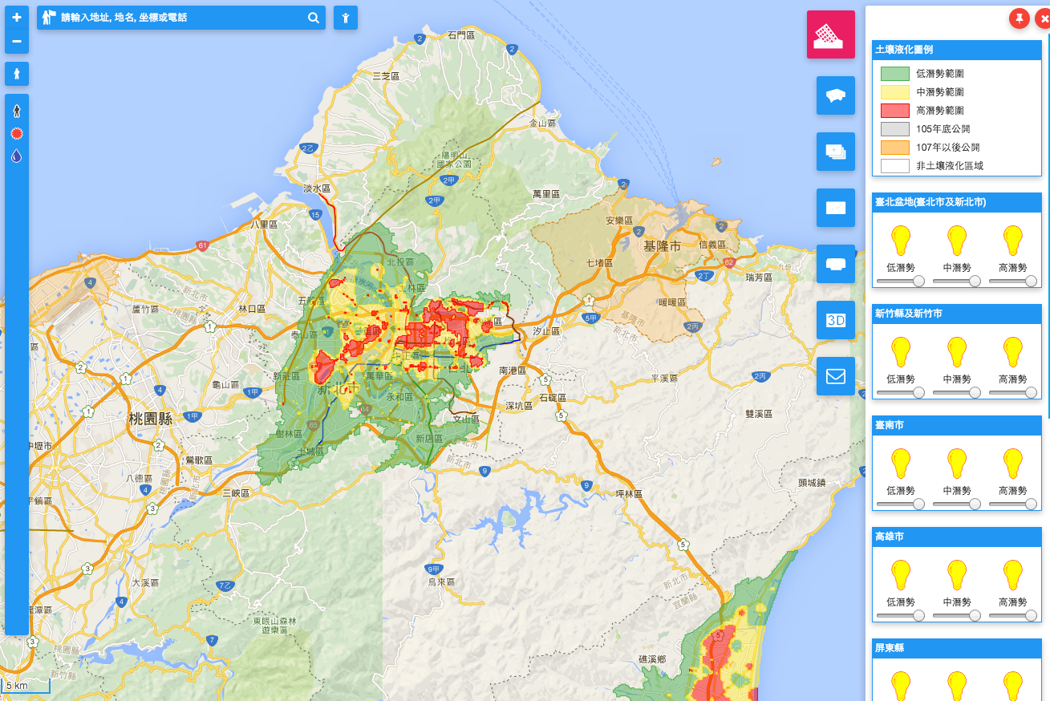Close the legend panel with red X
1050x701 pixels.
[x=1044, y=18]
